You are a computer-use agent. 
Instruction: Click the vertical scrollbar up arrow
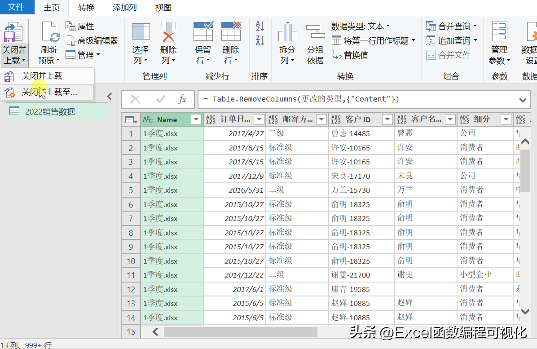tap(525, 141)
